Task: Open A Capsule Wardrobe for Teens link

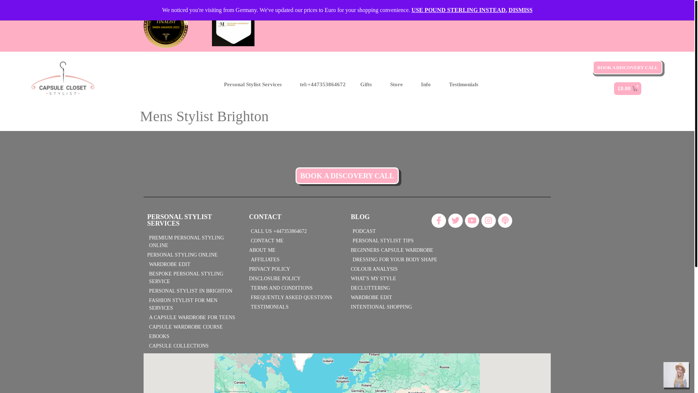Action: pos(192,318)
